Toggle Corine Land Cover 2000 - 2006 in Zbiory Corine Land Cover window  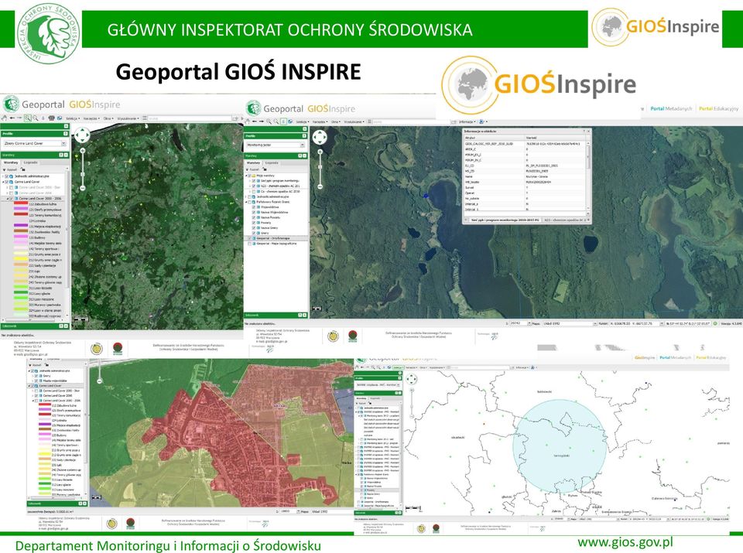coord(11,198)
